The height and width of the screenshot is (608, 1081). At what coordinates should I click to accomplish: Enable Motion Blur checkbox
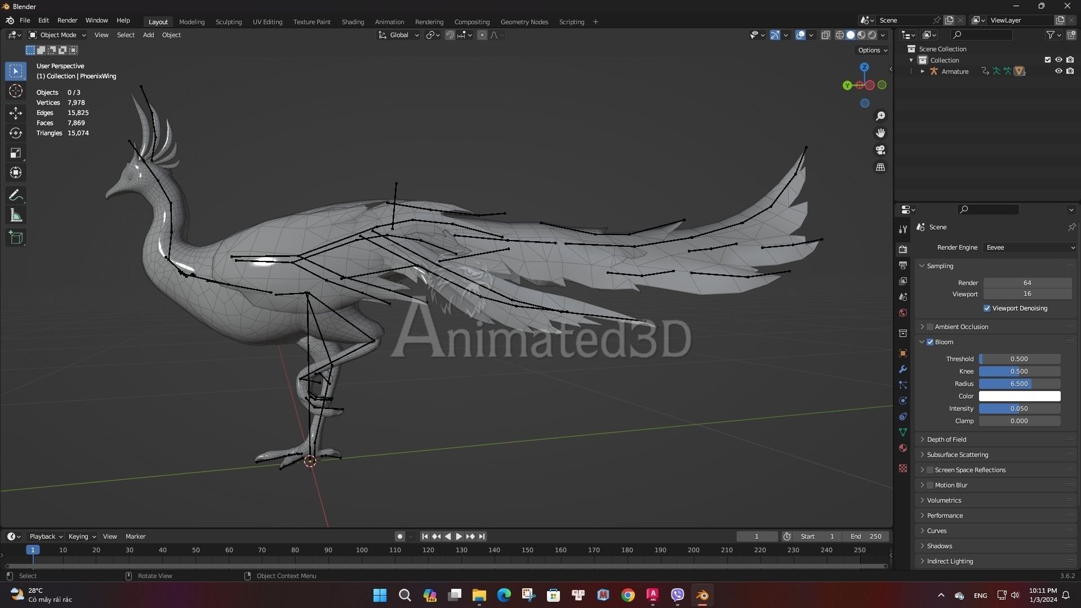[x=930, y=485]
